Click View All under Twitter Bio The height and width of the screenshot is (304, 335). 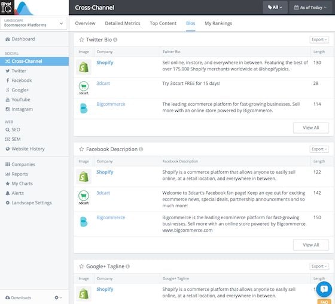tap(311, 128)
